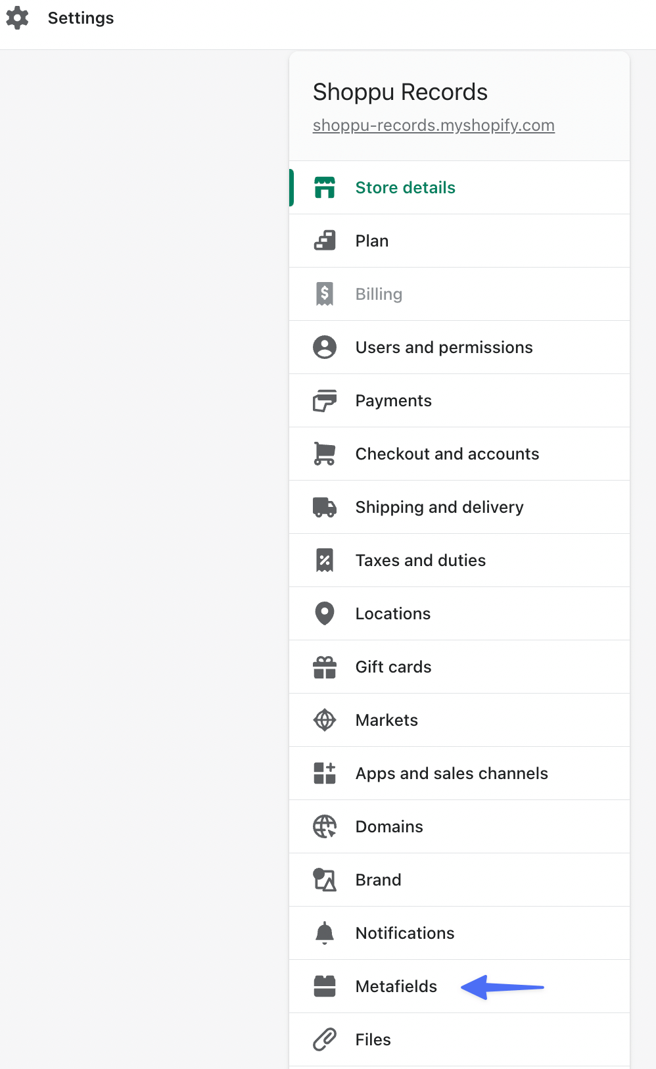Open the Metafields settings
The width and height of the screenshot is (656, 1069).
(x=396, y=986)
